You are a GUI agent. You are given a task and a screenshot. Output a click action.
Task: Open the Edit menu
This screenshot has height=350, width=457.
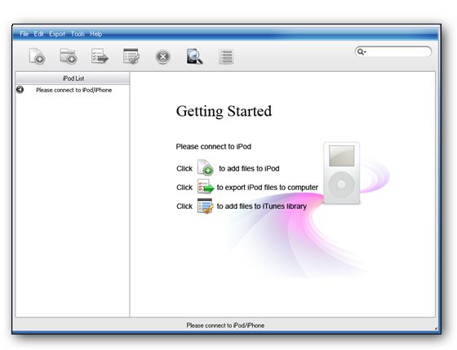pos(38,34)
